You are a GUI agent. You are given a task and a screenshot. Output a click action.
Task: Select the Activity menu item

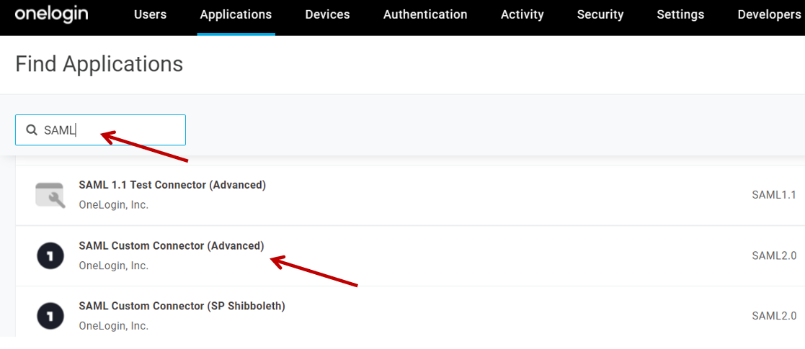pos(522,14)
